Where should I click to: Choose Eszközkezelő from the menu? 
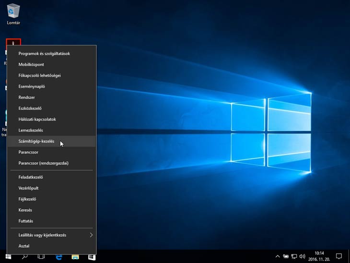[x=31, y=108]
